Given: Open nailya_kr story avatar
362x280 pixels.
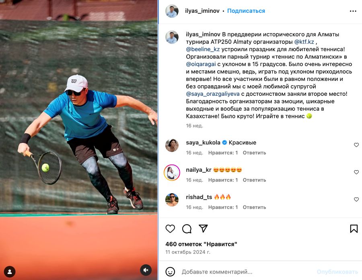Looking at the screenshot, I should (172, 173).
